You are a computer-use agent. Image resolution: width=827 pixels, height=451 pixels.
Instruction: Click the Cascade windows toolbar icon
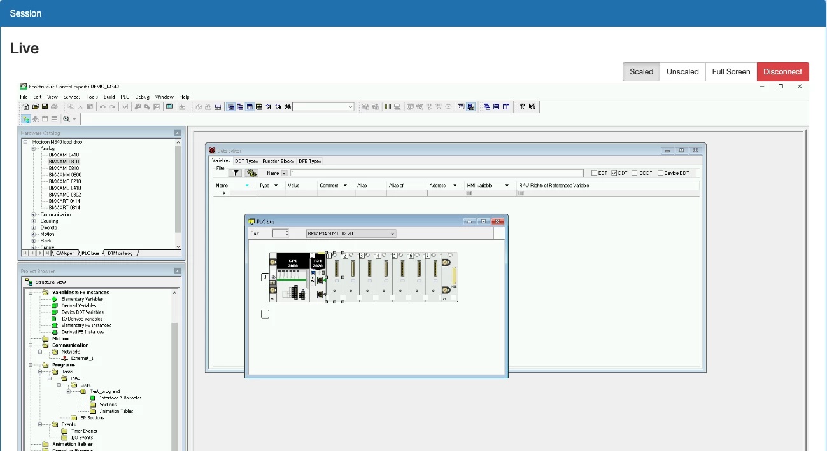pos(487,107)
